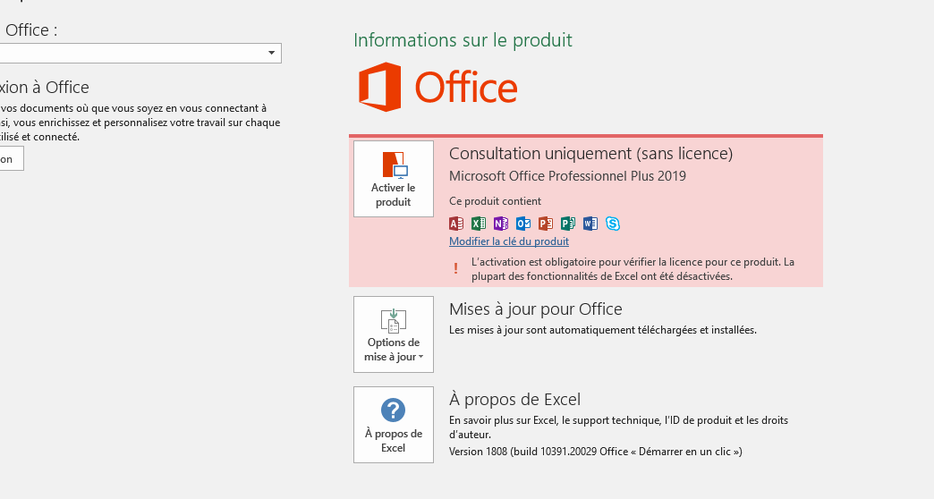Open the À propos de Excel button
934x499 pixels.
coord(393,425)
